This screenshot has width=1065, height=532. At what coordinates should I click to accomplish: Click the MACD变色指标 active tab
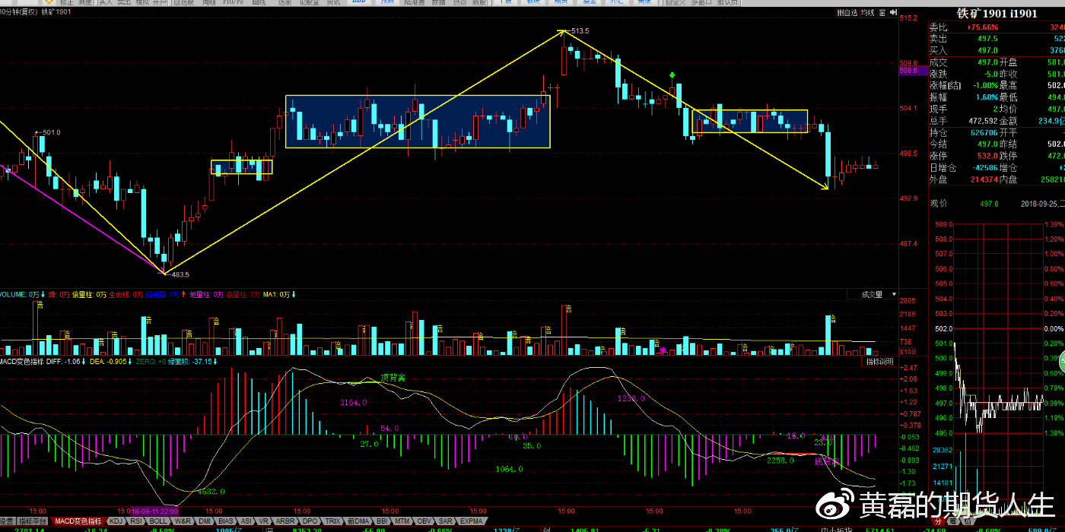[x=78, y=521]
